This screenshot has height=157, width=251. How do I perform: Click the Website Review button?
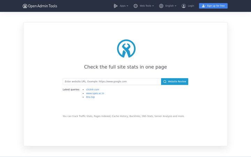[x=175, y=82]
